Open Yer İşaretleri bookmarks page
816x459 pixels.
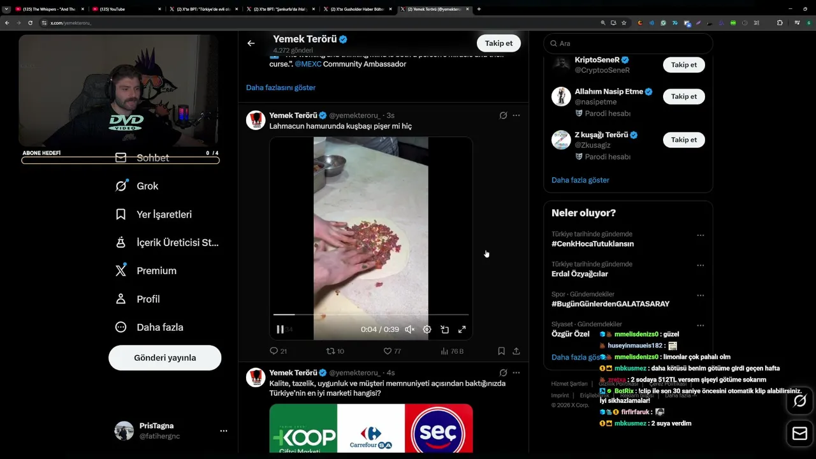pos(153,214)
